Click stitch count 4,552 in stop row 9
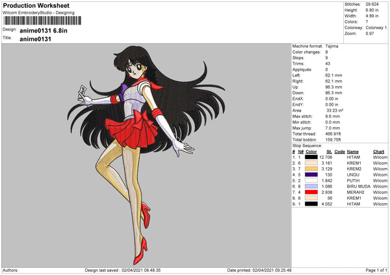This screenshot has width=390, height=275. click(x=327, y=204)
